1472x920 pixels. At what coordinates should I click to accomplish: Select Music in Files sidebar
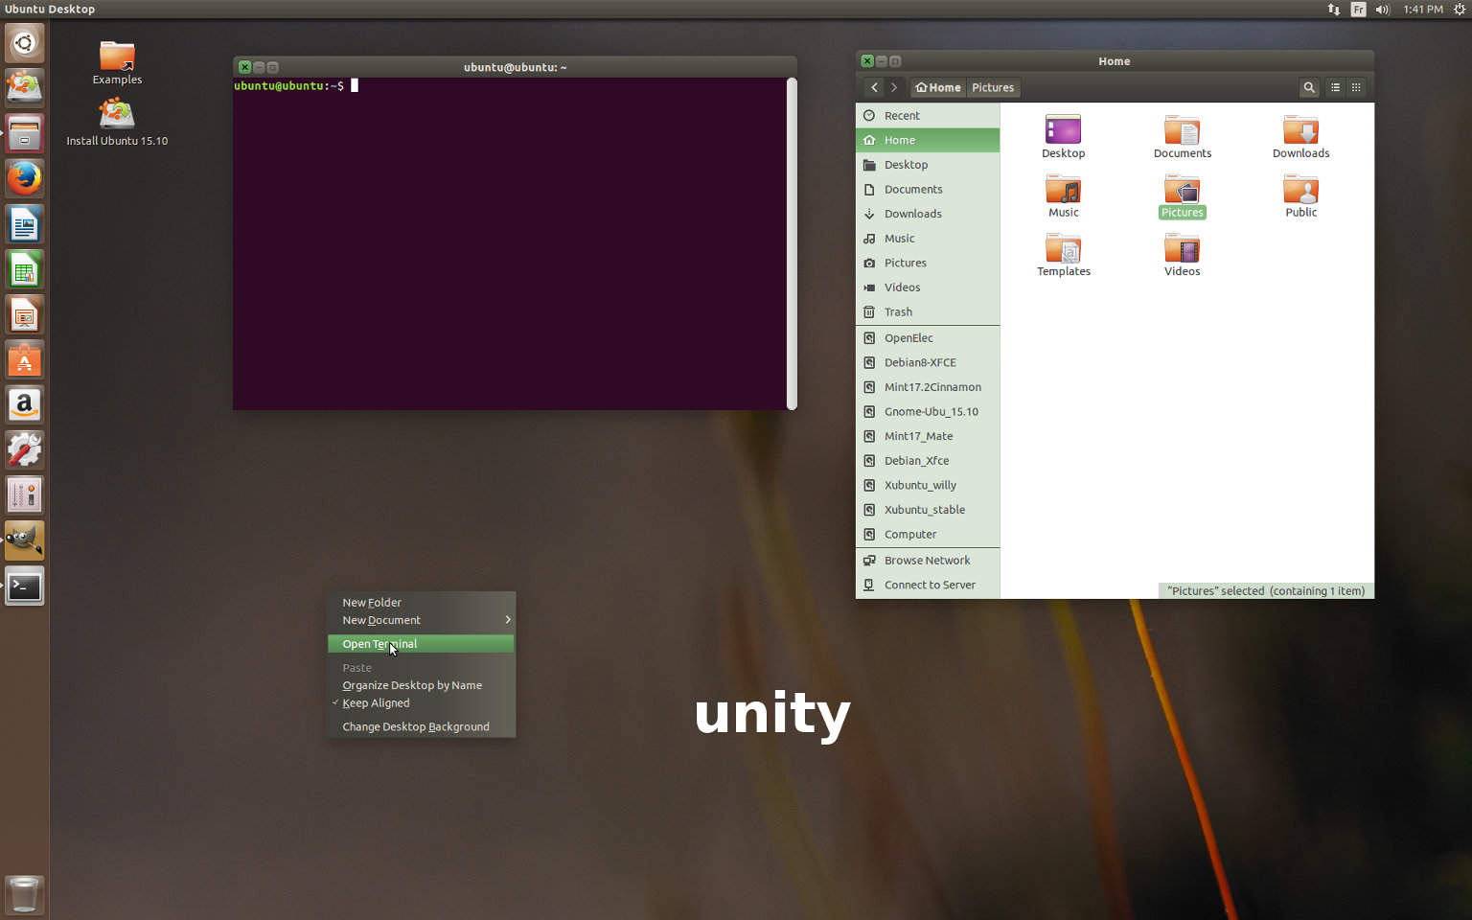coord(928,238)
